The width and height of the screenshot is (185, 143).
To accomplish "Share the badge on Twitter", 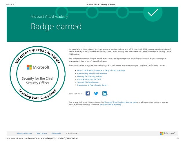I will pos(96,93).
